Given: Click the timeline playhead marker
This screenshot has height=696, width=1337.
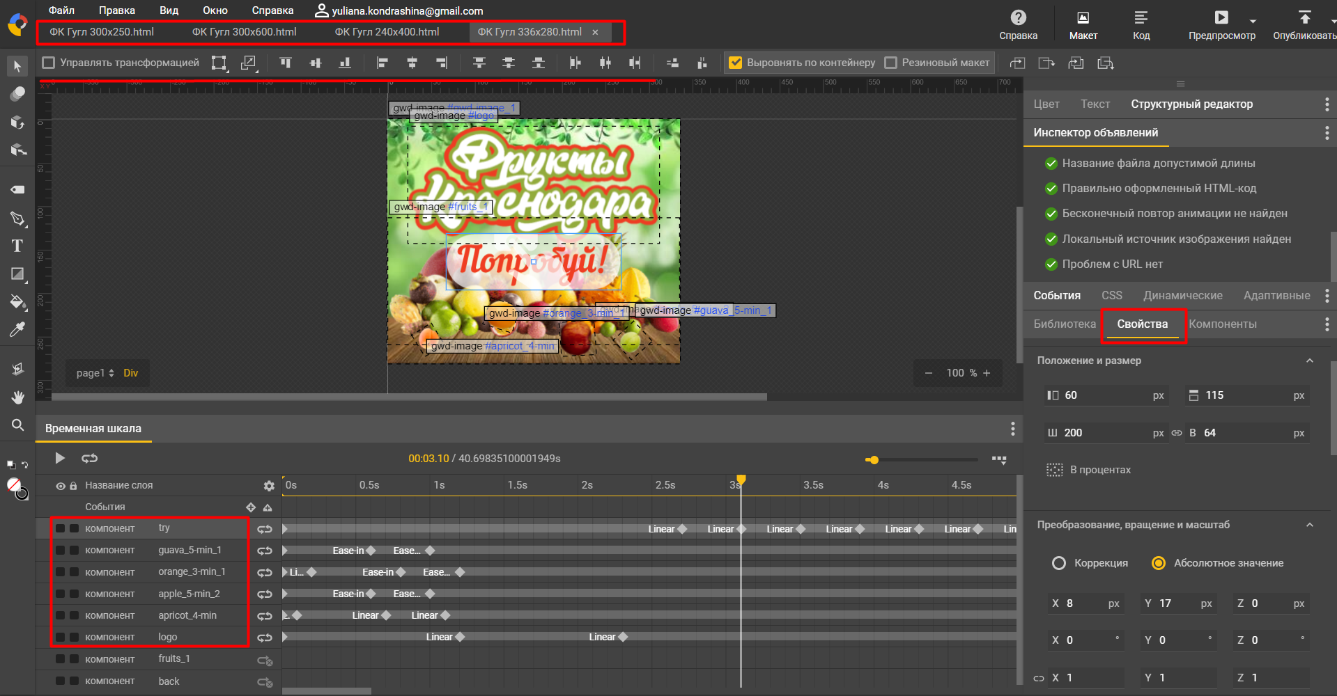Looking at the screenshot, I should [741, 480].
